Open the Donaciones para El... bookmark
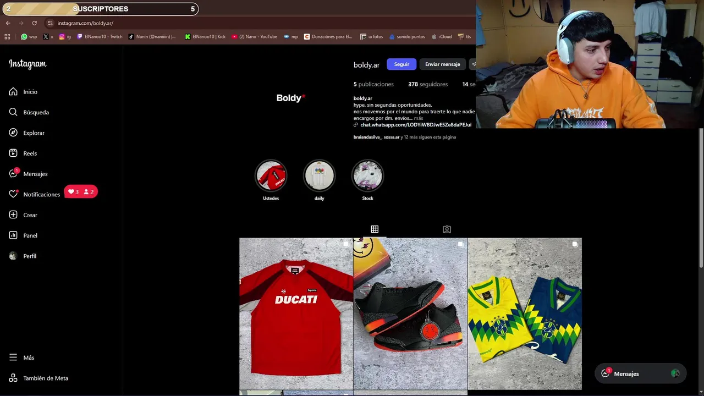Screen dimensions: 704x396 (x=328, y=37)
